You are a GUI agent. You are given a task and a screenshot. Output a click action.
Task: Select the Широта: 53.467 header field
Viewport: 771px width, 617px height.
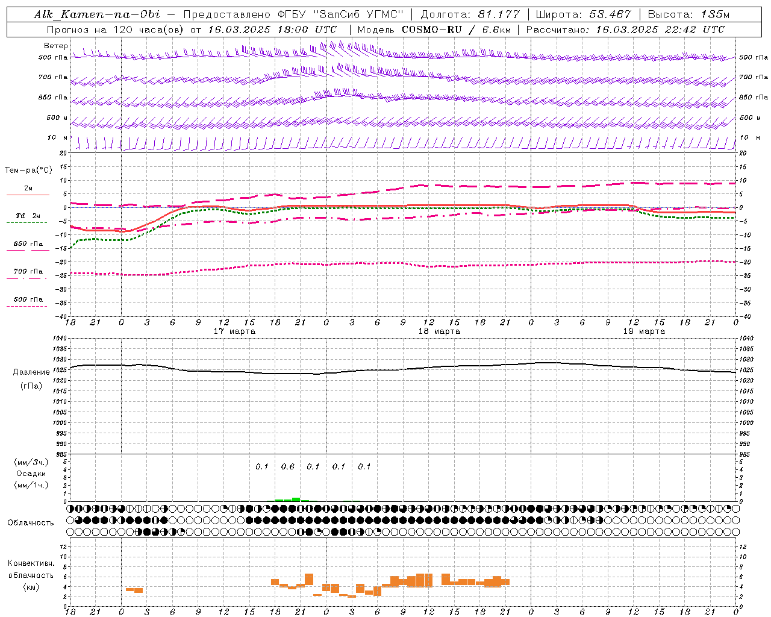coord(583,14)
